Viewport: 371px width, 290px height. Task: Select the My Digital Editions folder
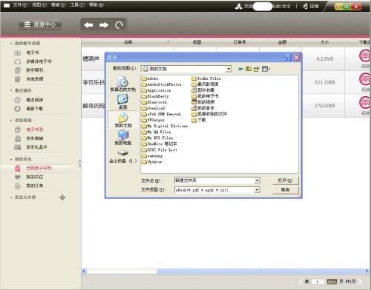pyautogui.click(x=165, y=126)
